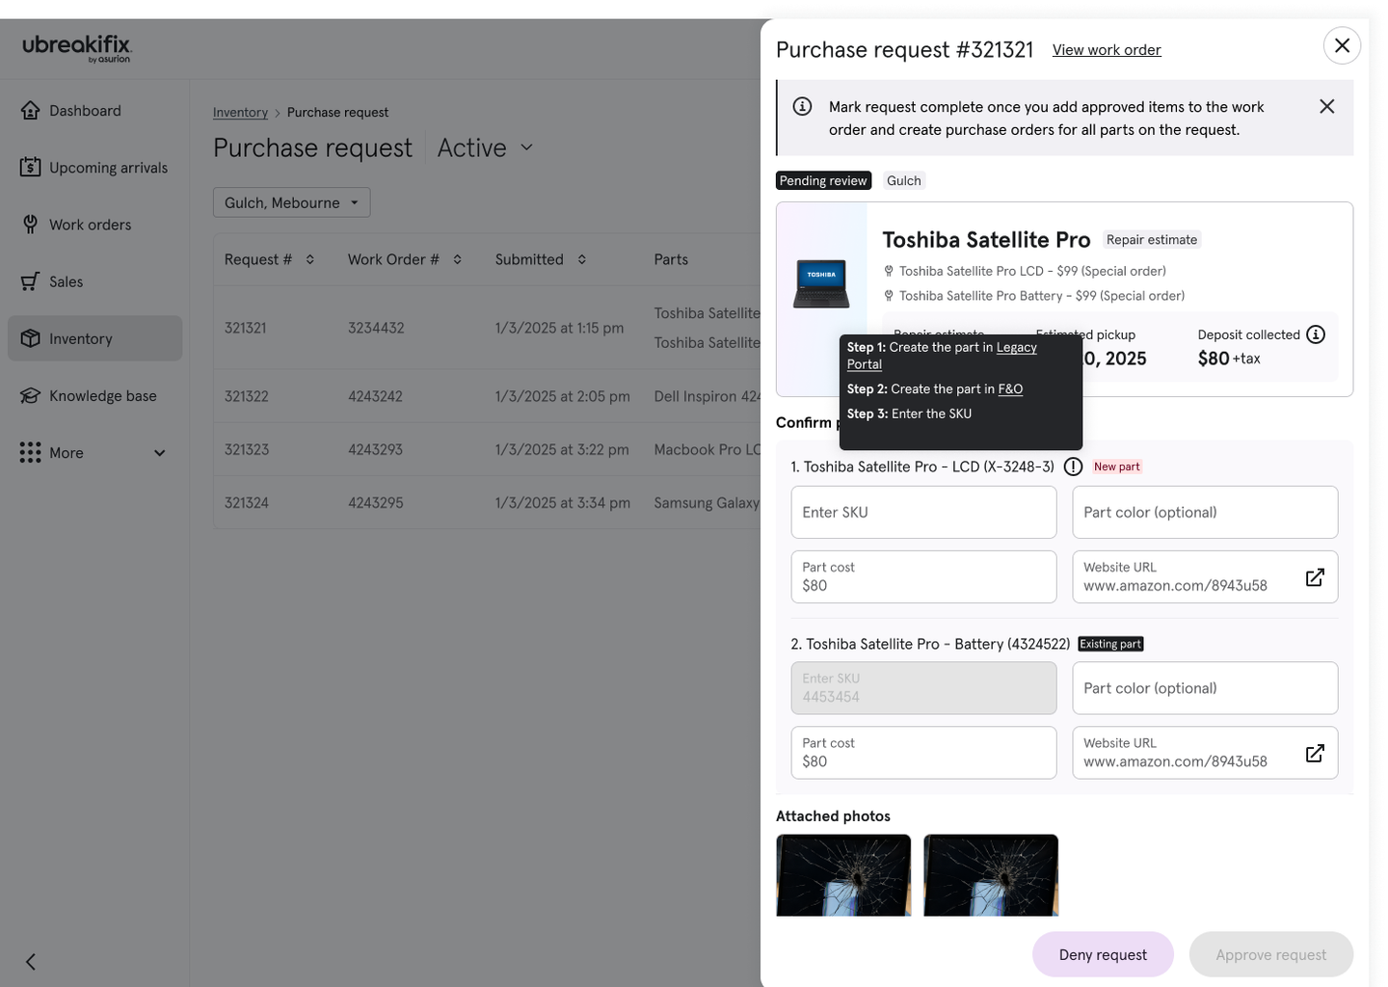Click the Toshiba laptop product image
The height and width of the screenshot is (987, 1388).
pos(821,283)
